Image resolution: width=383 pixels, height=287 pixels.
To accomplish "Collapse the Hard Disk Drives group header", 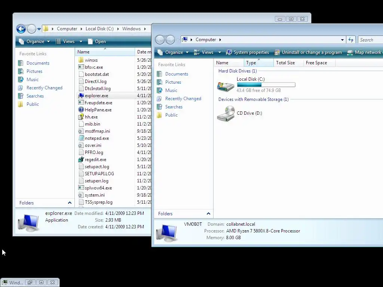I will click(238, 71).
